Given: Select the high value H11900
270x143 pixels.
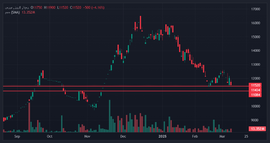Looking at the screenshot, I should click(50, 7).
